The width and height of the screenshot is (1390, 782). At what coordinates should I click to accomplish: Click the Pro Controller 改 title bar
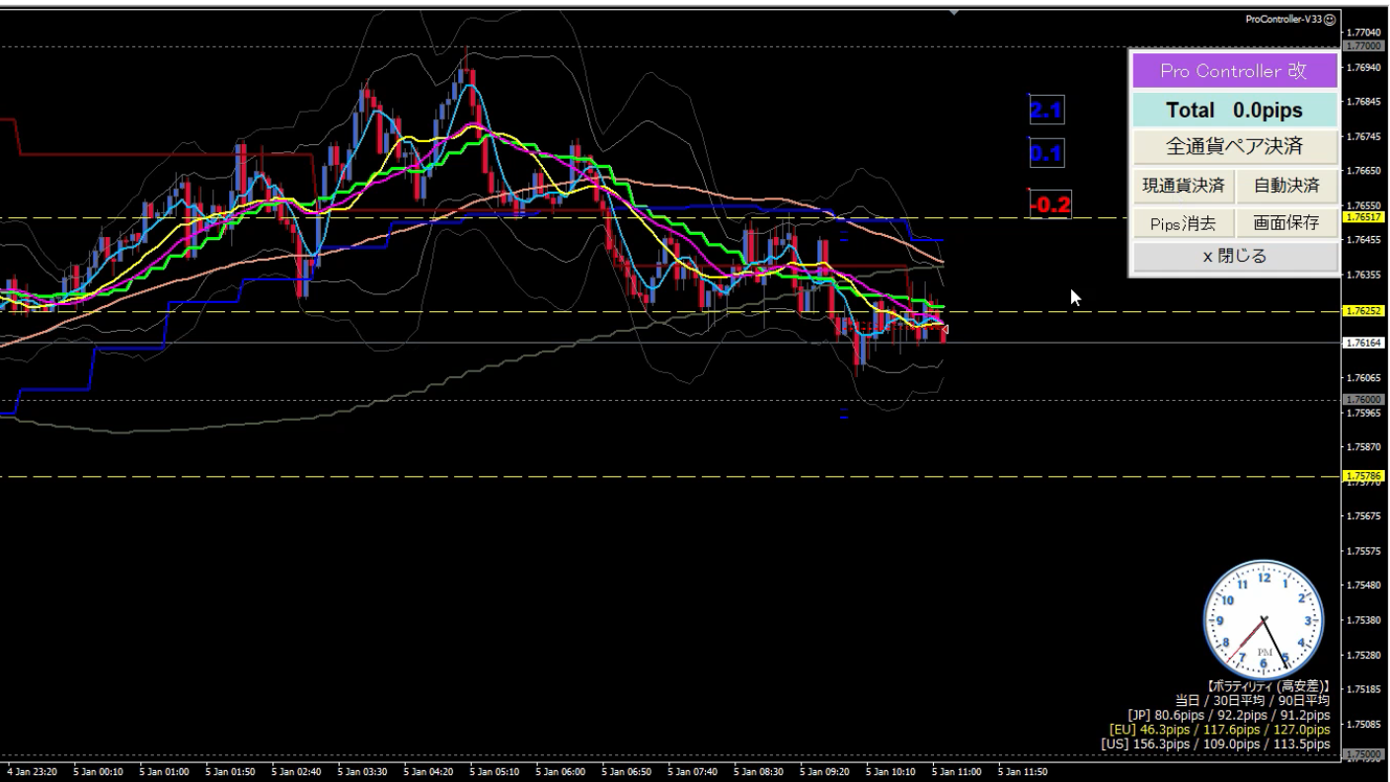pyautogui.click(x=1234, y=71)
